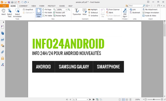Choose the Strikeout tool
Viewport: 166px width, 101px height.
click(x=93, y=13)
